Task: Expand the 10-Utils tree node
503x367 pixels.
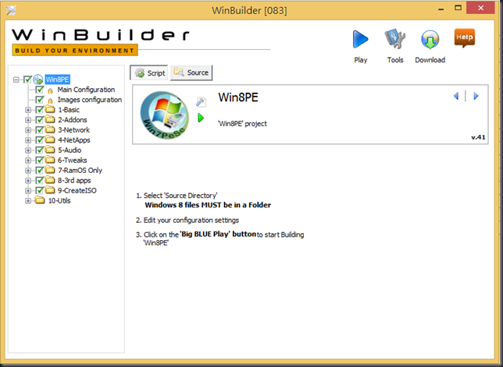Action: tap(28, 201)
